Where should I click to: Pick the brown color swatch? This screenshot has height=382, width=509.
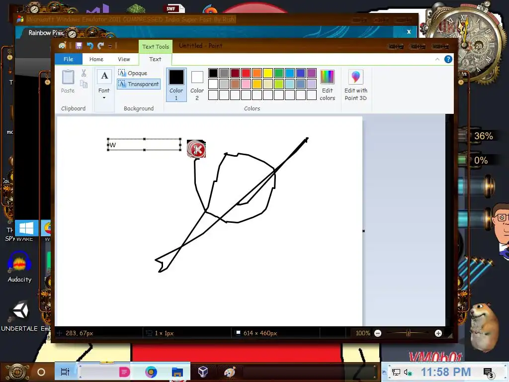click(x=235, y=84)
